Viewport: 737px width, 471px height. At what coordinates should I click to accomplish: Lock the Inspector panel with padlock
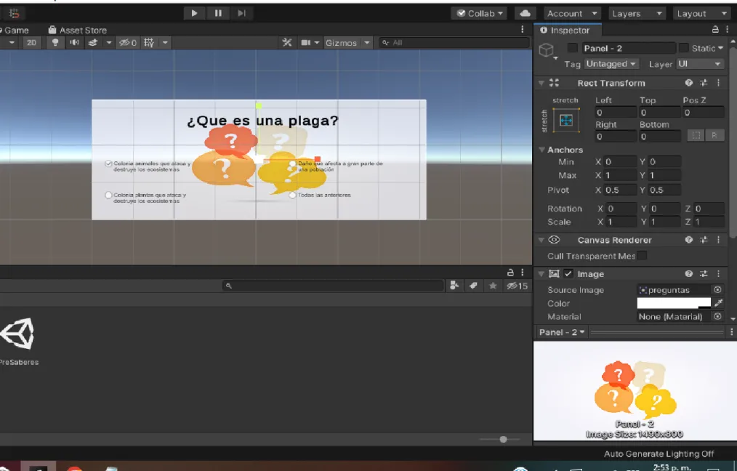[x=715, y=30]
